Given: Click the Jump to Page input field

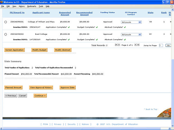Looking at the screenshot, I should coord(161,45).
